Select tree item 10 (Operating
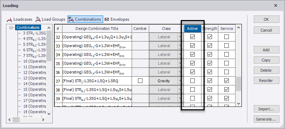The height and width of the screenshot is (129, 285). (34, 61)
